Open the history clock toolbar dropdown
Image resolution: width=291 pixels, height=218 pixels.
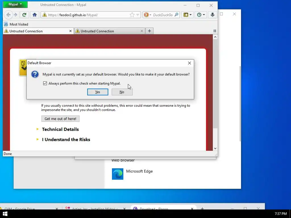click(201, 15)
